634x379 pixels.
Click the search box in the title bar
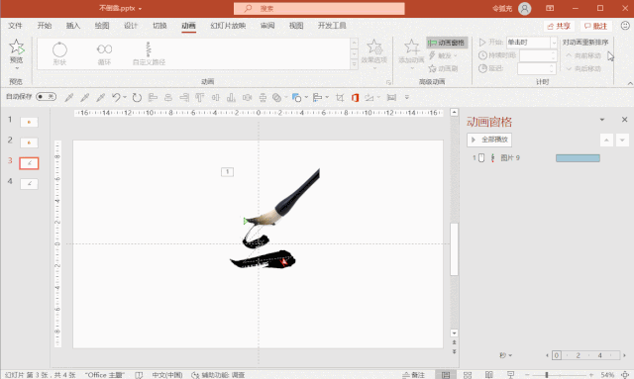pyautogui.click(x=319, y=9)
